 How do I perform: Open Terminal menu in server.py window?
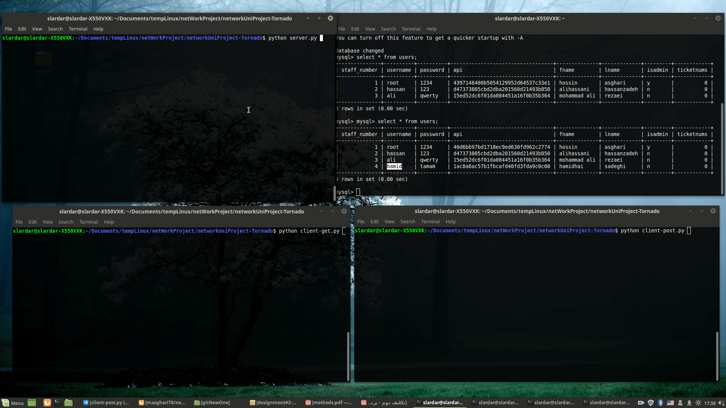point(78,29)
